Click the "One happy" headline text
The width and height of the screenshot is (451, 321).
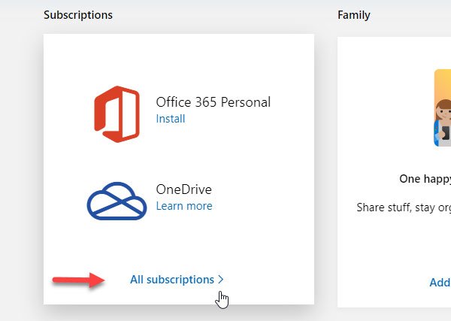pyautogui.click(x=425, y=179)
